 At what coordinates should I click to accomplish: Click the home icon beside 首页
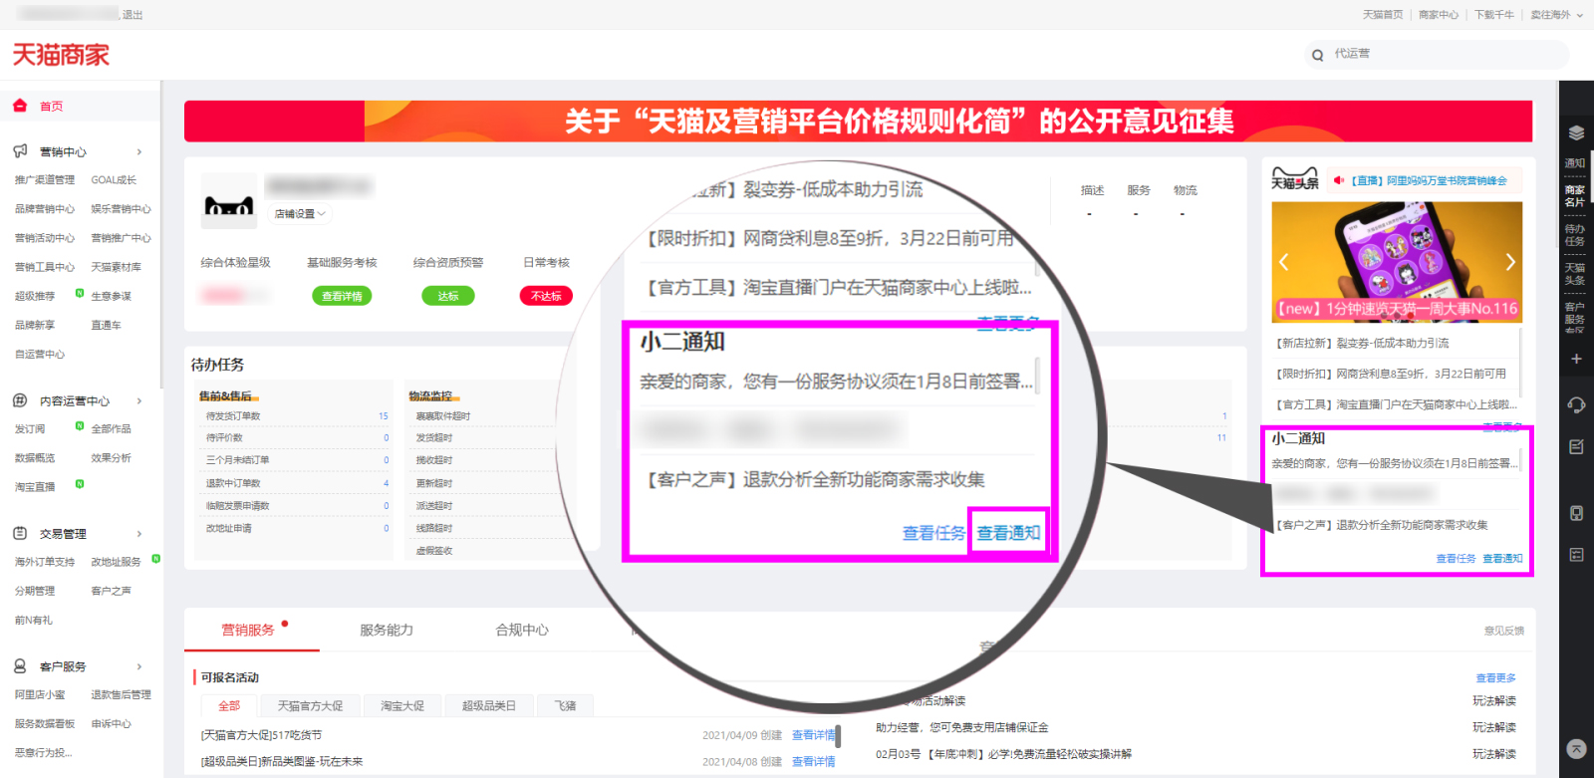[20, 106]
